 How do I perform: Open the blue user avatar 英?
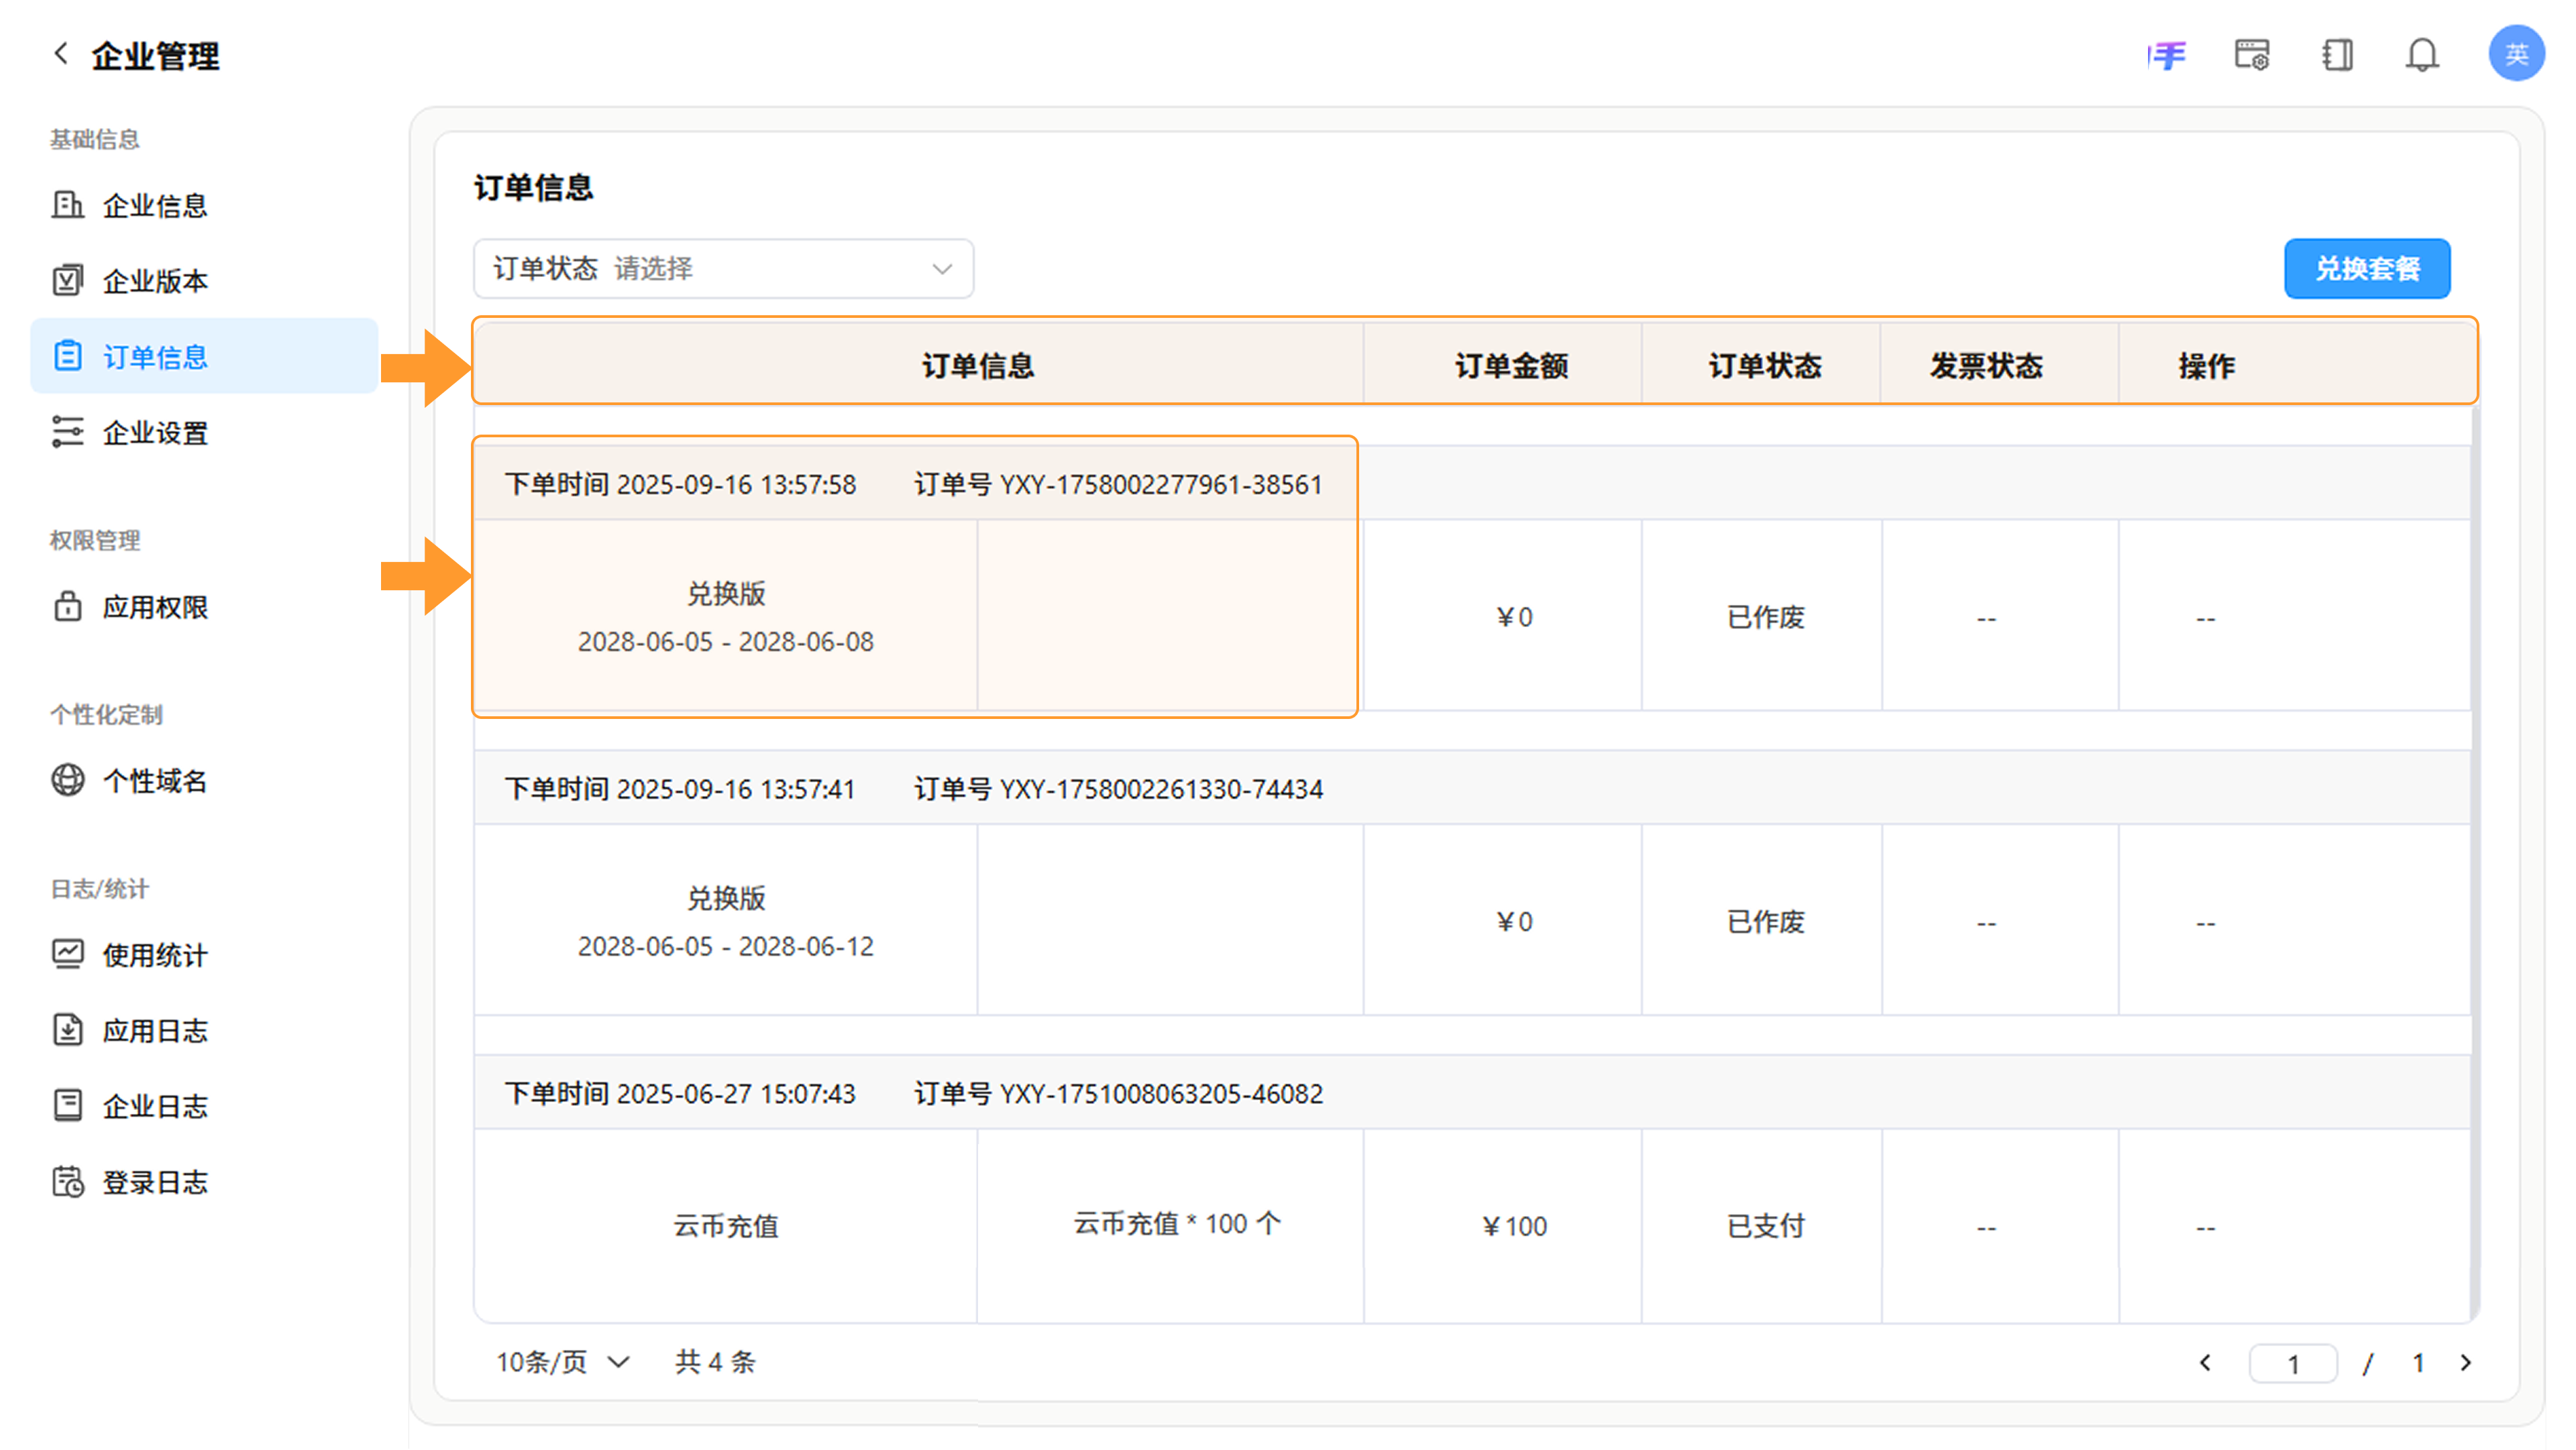[2516, 54]
